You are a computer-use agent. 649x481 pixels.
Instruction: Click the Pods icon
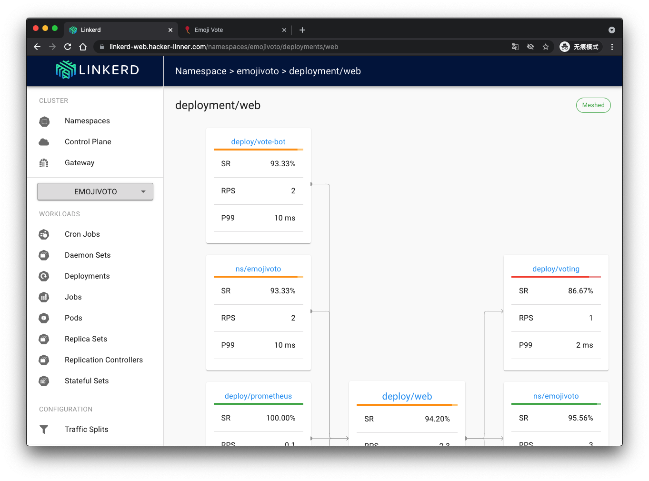click(x=44, y=318)
